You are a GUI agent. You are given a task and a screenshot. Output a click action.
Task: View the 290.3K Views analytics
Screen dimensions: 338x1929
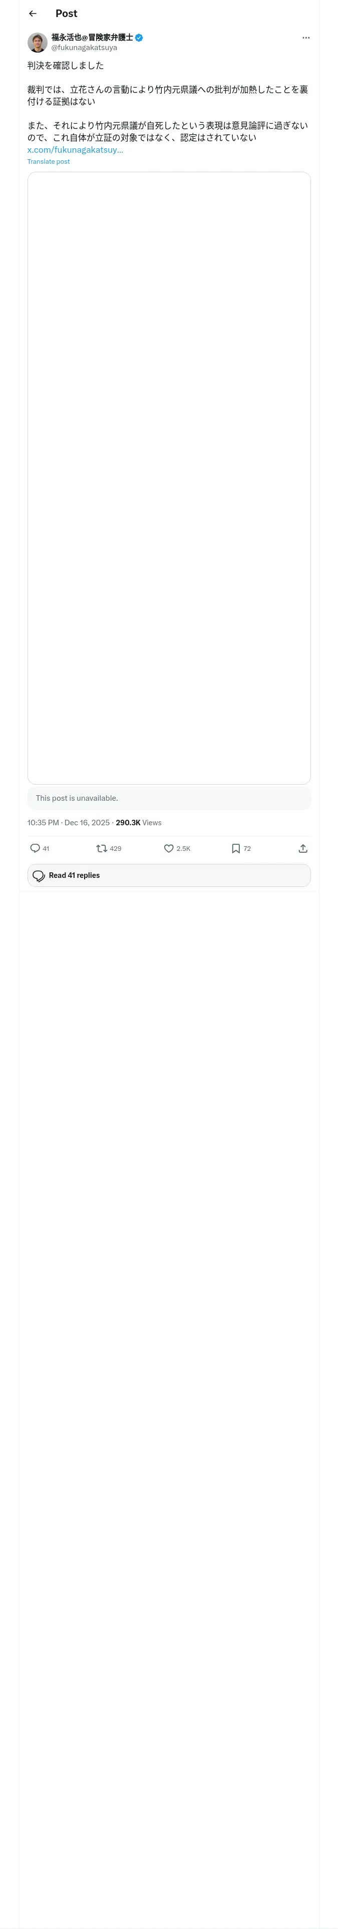tap(139, 823)
